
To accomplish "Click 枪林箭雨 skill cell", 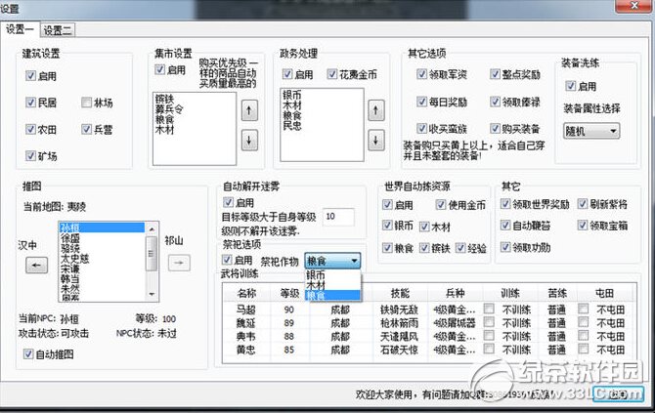I will (x=399, y=323).
